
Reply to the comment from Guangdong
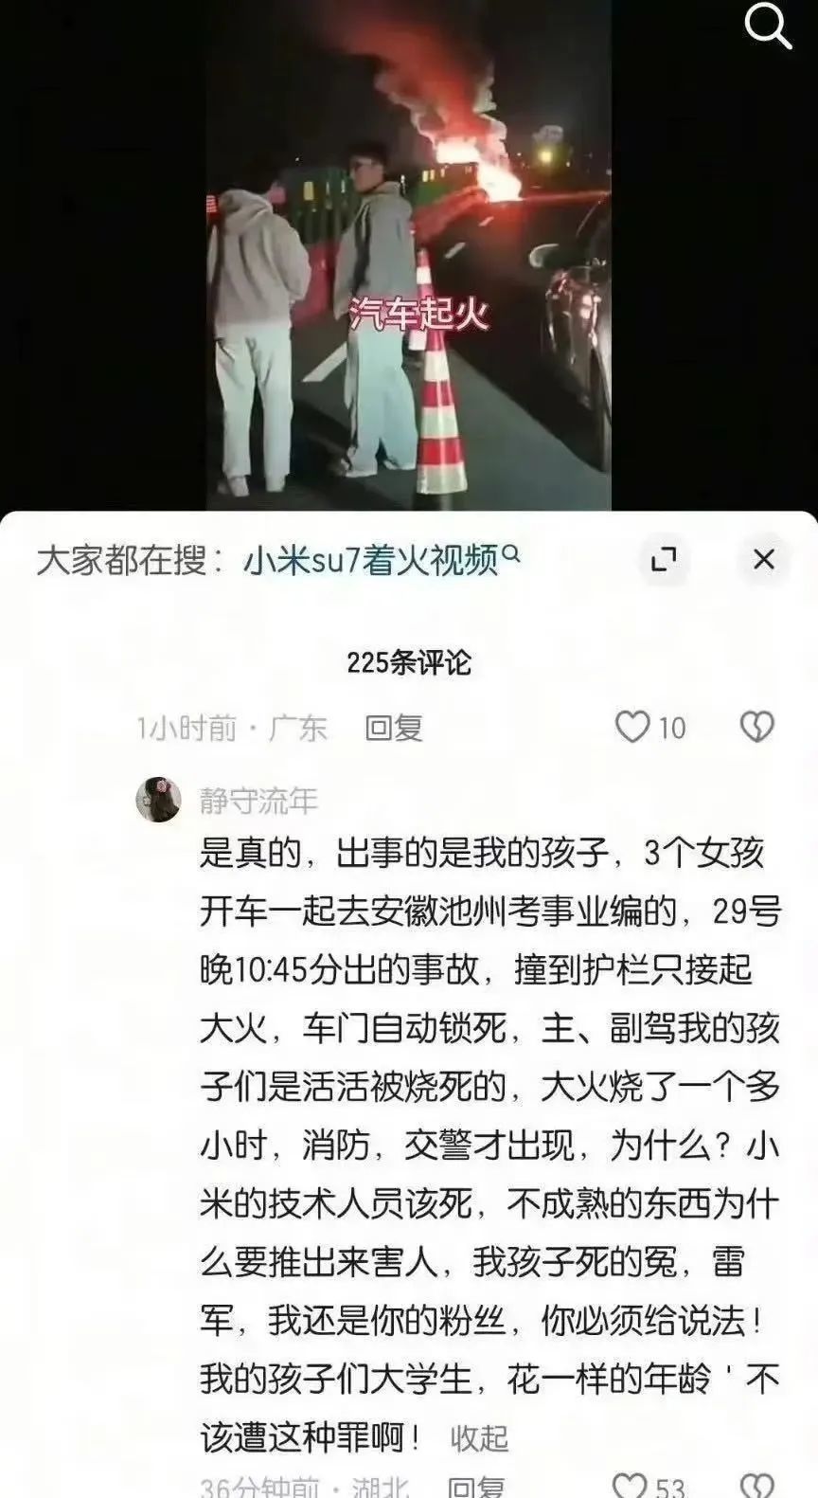point(394,728)
